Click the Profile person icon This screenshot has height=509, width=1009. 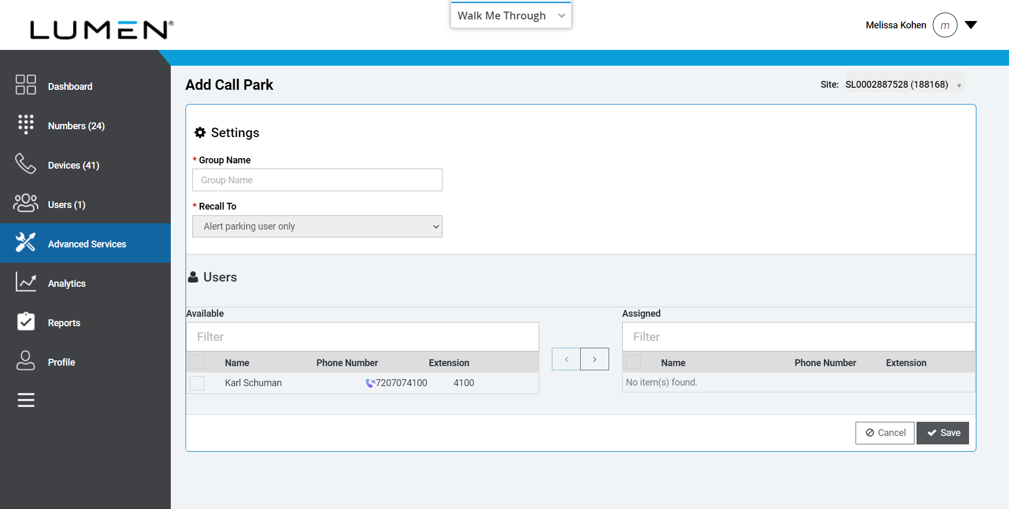tap(26, 361)
